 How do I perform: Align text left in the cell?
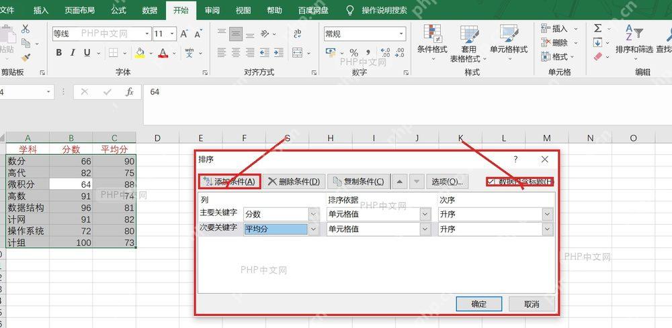[x=222, y=52]
